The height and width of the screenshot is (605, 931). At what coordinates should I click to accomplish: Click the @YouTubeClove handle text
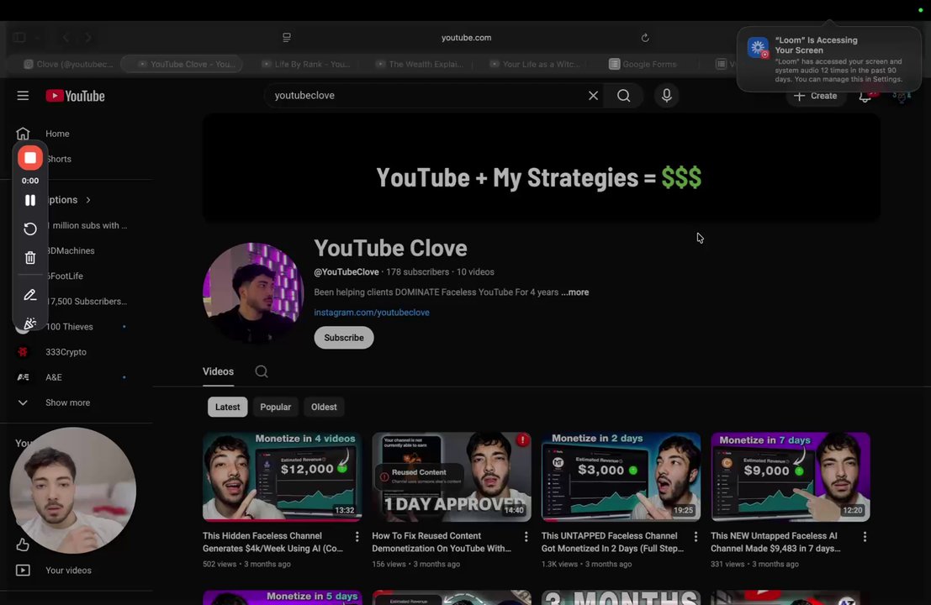(x=346, y=271)
